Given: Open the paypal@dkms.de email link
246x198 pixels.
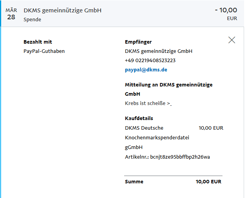Looking at the screenshot, I should click(x=146, y=70).
